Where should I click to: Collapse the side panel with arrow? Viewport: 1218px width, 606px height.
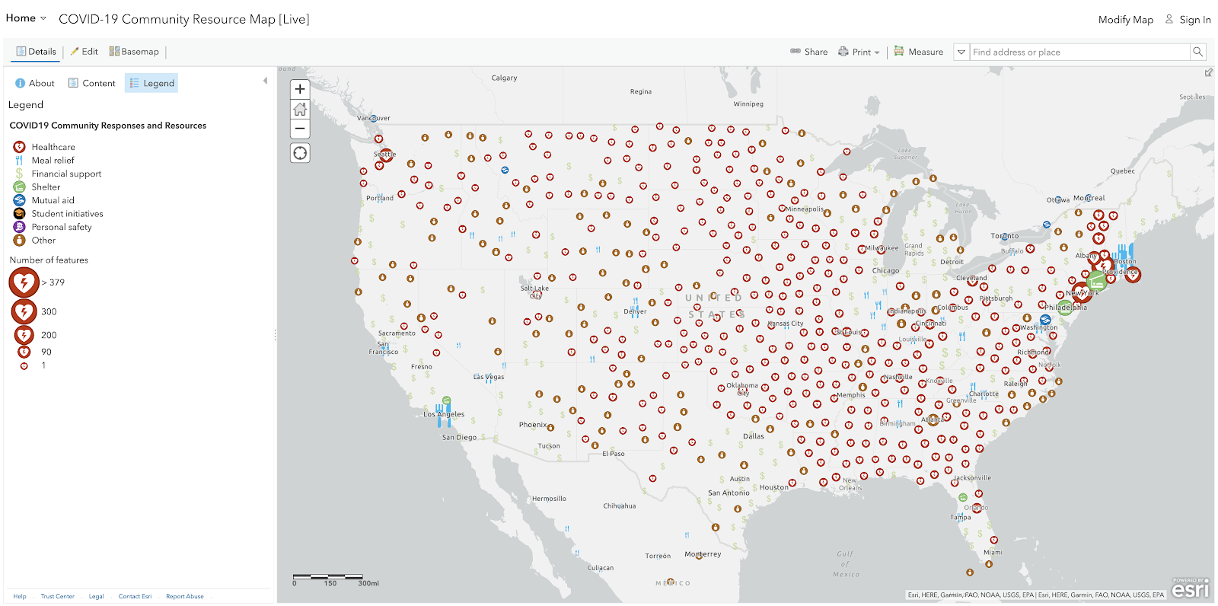265,81
